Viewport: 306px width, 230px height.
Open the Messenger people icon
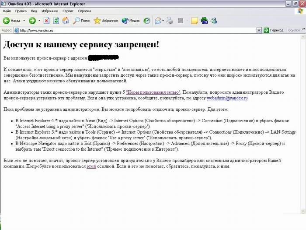coord(214,21)
